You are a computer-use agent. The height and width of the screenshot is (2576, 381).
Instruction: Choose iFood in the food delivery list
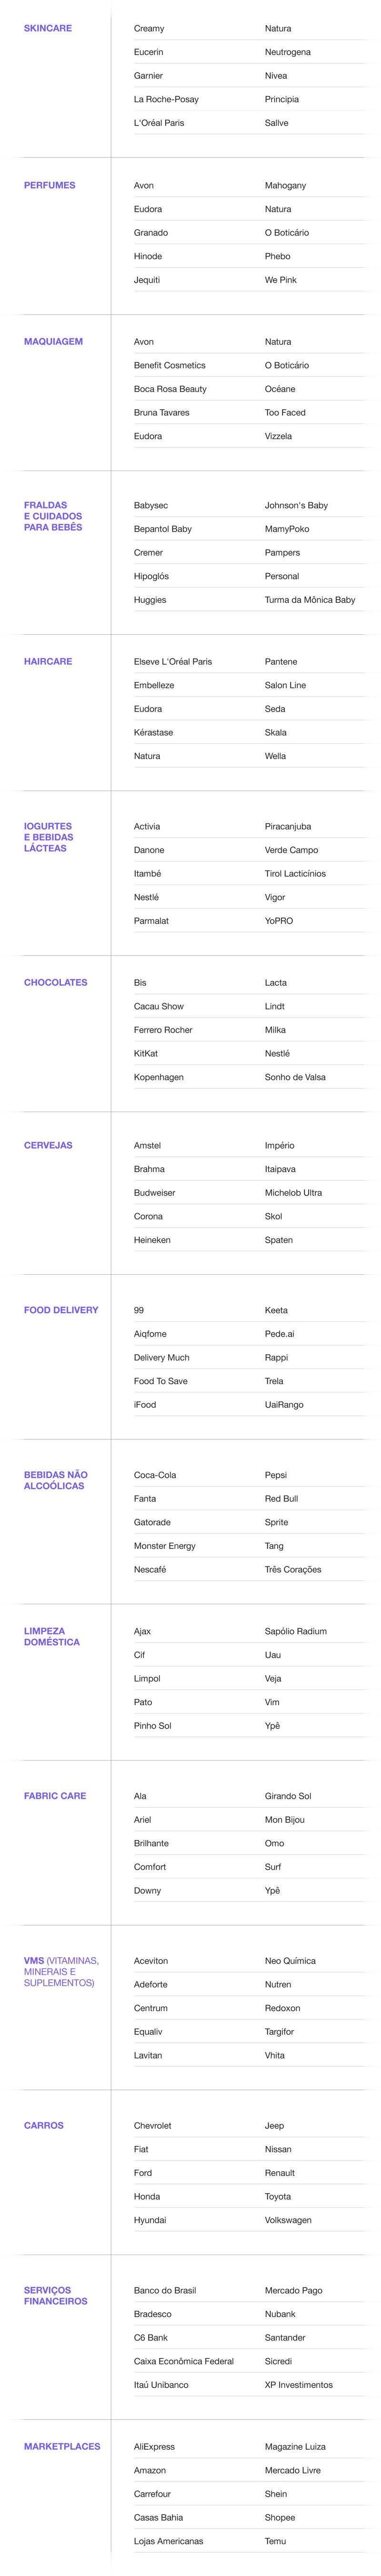tap(145, 1405)
